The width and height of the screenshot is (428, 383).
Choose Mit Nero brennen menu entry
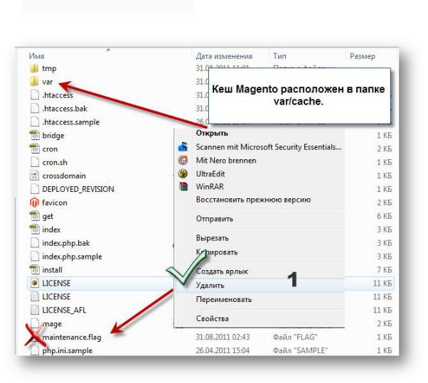click(x=226, y=161)
